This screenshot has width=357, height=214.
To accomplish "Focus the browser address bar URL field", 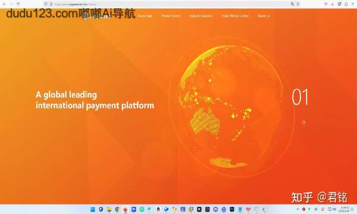I will [159, 4].
